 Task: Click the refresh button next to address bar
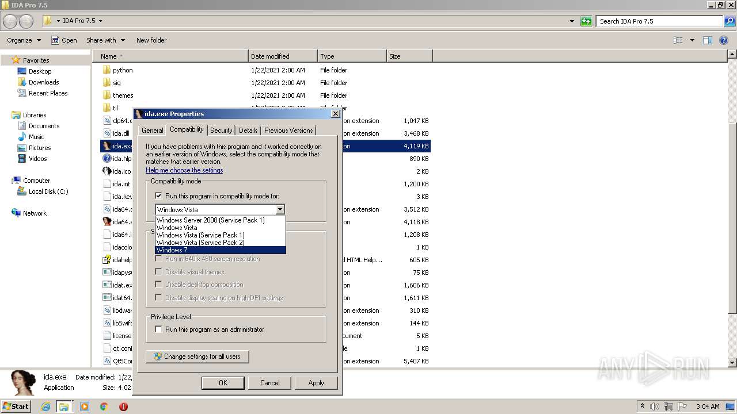586,21
